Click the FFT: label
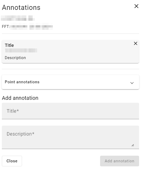142x169 pixels. (6, 27)
